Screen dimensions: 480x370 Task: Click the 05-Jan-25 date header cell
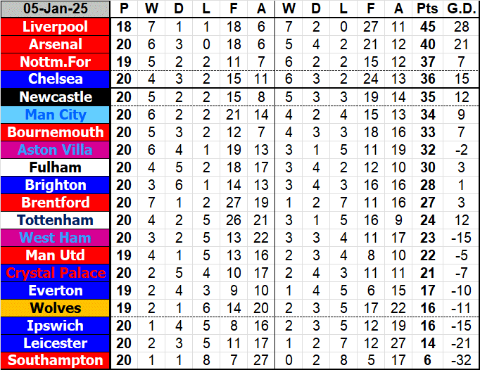click(56, 9)
